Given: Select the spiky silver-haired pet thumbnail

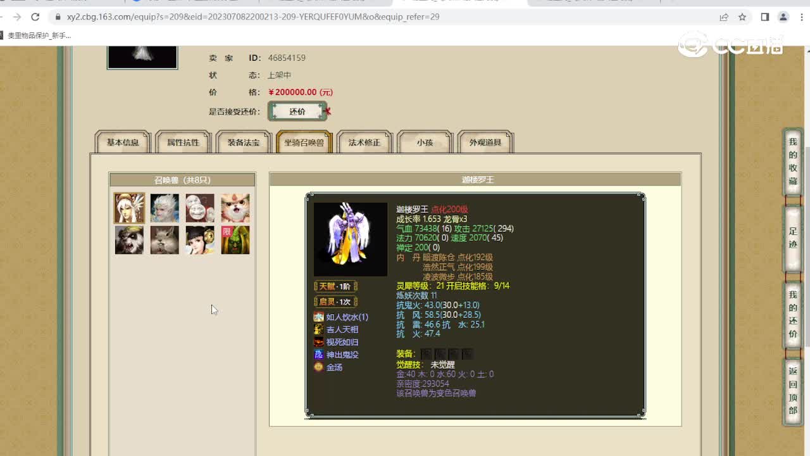Looking at the screenshot, I should (165, 208).
